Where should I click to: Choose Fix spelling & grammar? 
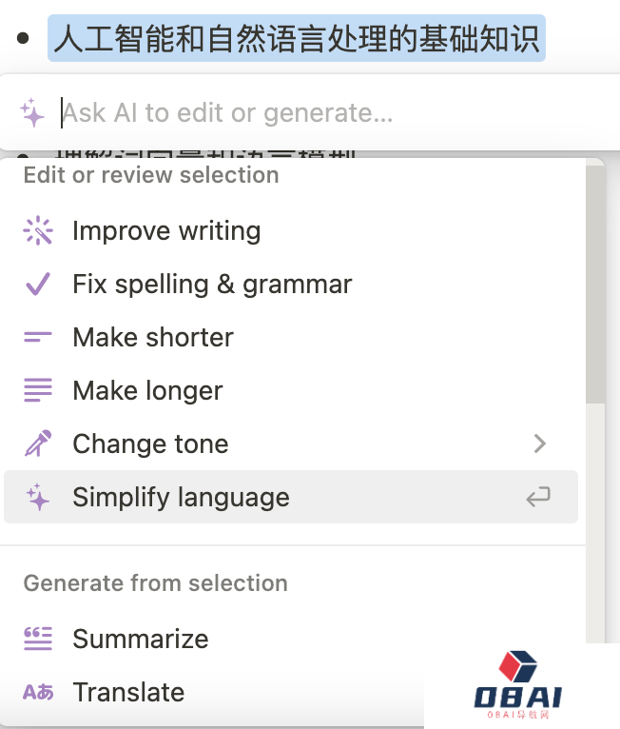(212, 285)
